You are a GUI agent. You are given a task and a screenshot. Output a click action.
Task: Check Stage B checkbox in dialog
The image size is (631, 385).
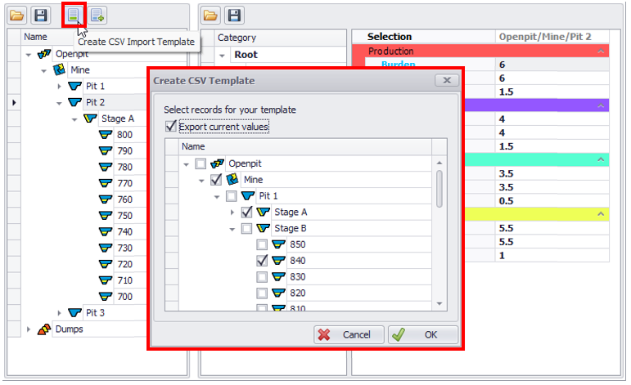coord(246,228)
